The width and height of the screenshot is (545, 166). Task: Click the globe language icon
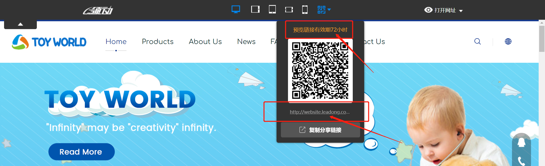pyautogui.click(x=508, y=41)
